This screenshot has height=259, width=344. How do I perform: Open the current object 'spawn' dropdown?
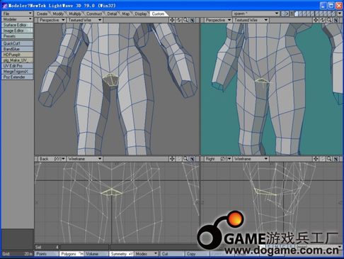(x=256, y=13)
